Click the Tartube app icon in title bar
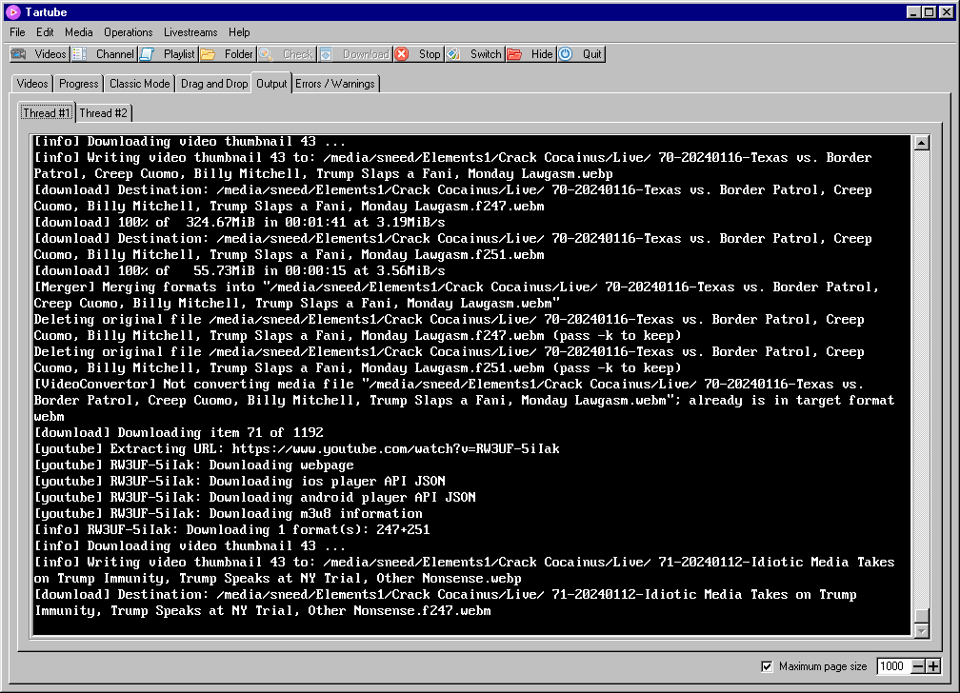Viewport: 960px width, 693px height. 13,11
